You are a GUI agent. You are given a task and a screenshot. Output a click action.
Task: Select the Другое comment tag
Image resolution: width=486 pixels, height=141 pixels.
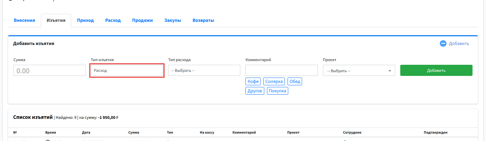click(255, 91)
